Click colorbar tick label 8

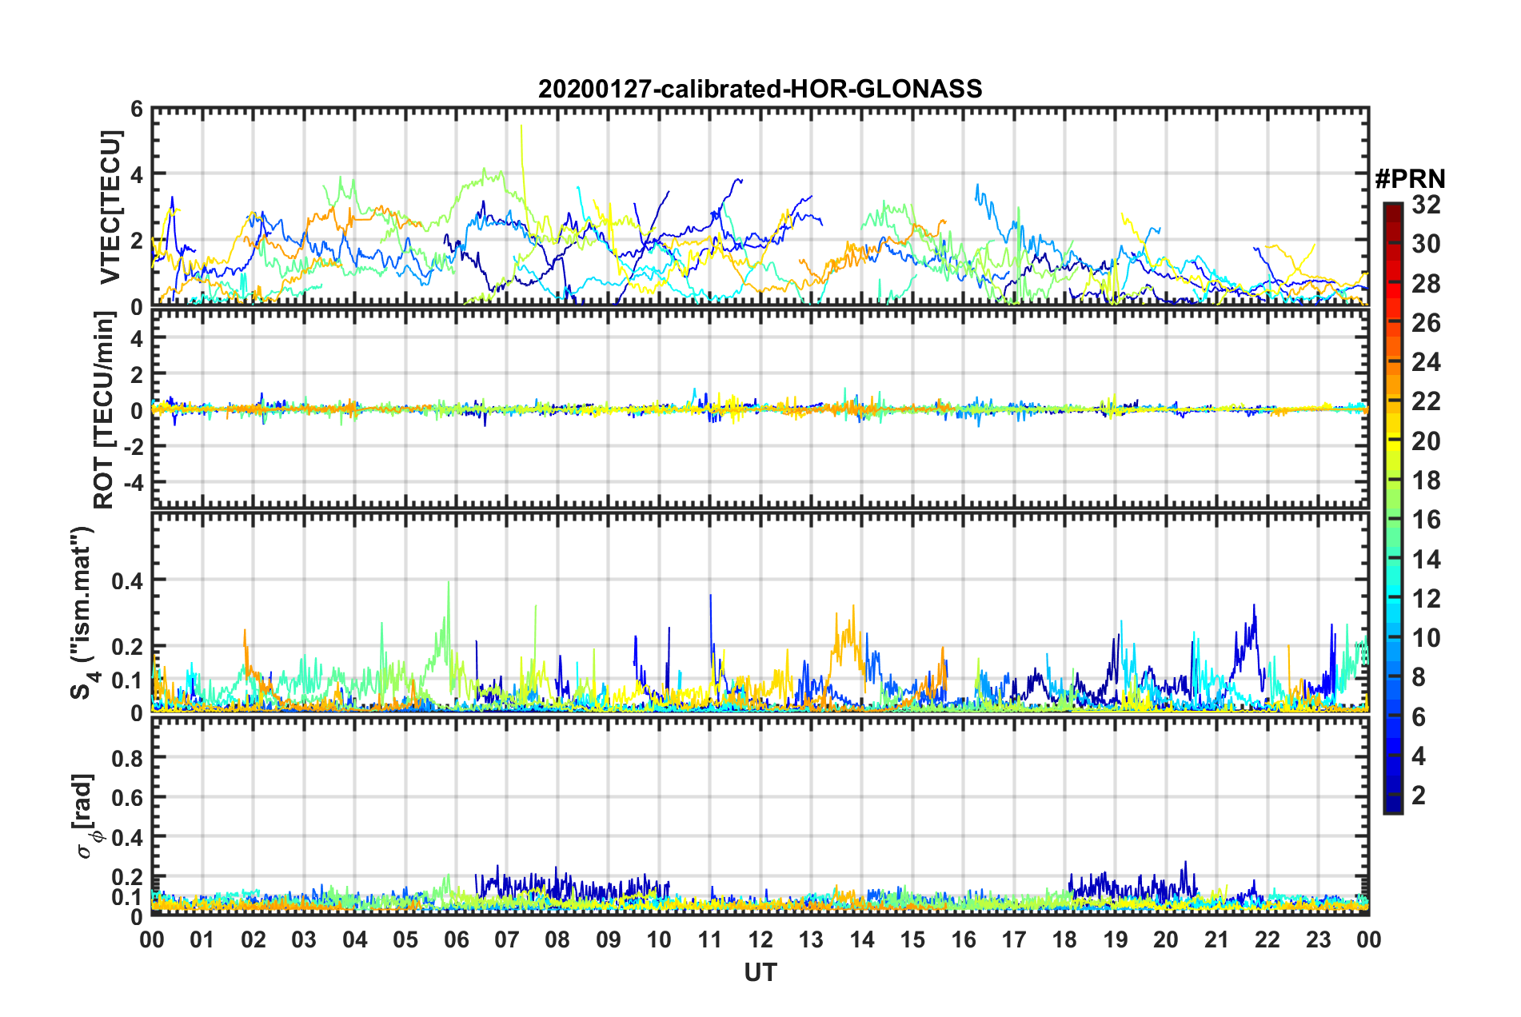[x=1419, y=677]
